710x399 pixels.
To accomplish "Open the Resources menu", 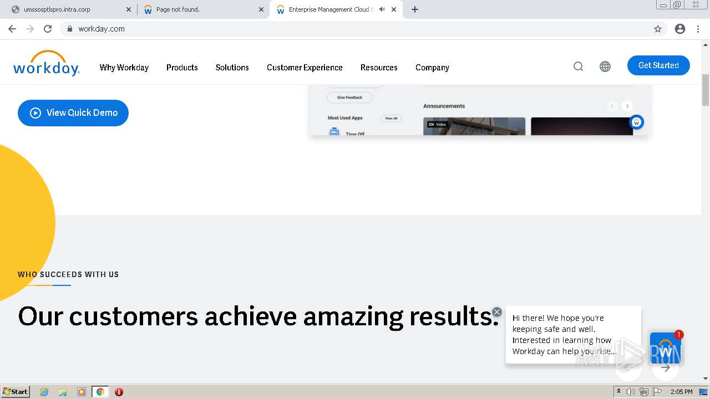I will [379, 68].
